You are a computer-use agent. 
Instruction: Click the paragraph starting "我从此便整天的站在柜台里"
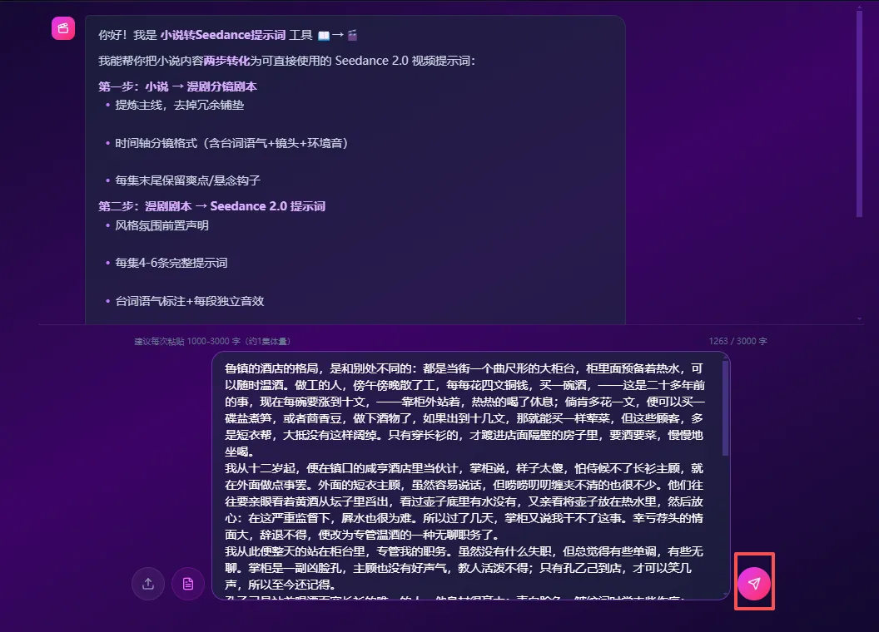(464, 568)
